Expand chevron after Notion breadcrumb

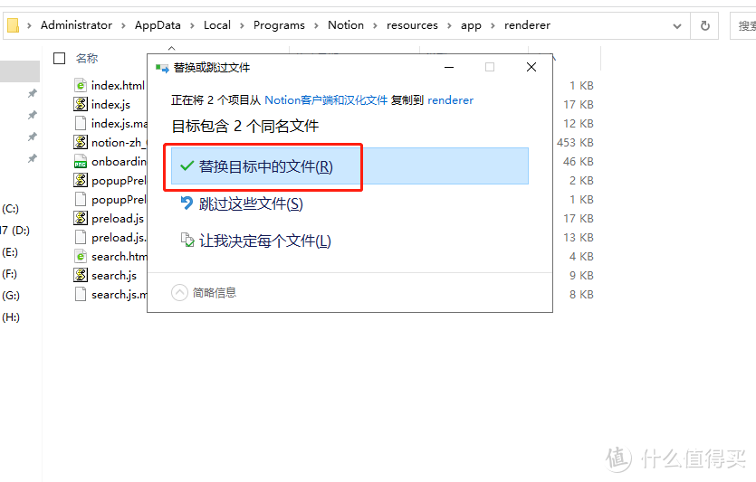click(375, 25)
